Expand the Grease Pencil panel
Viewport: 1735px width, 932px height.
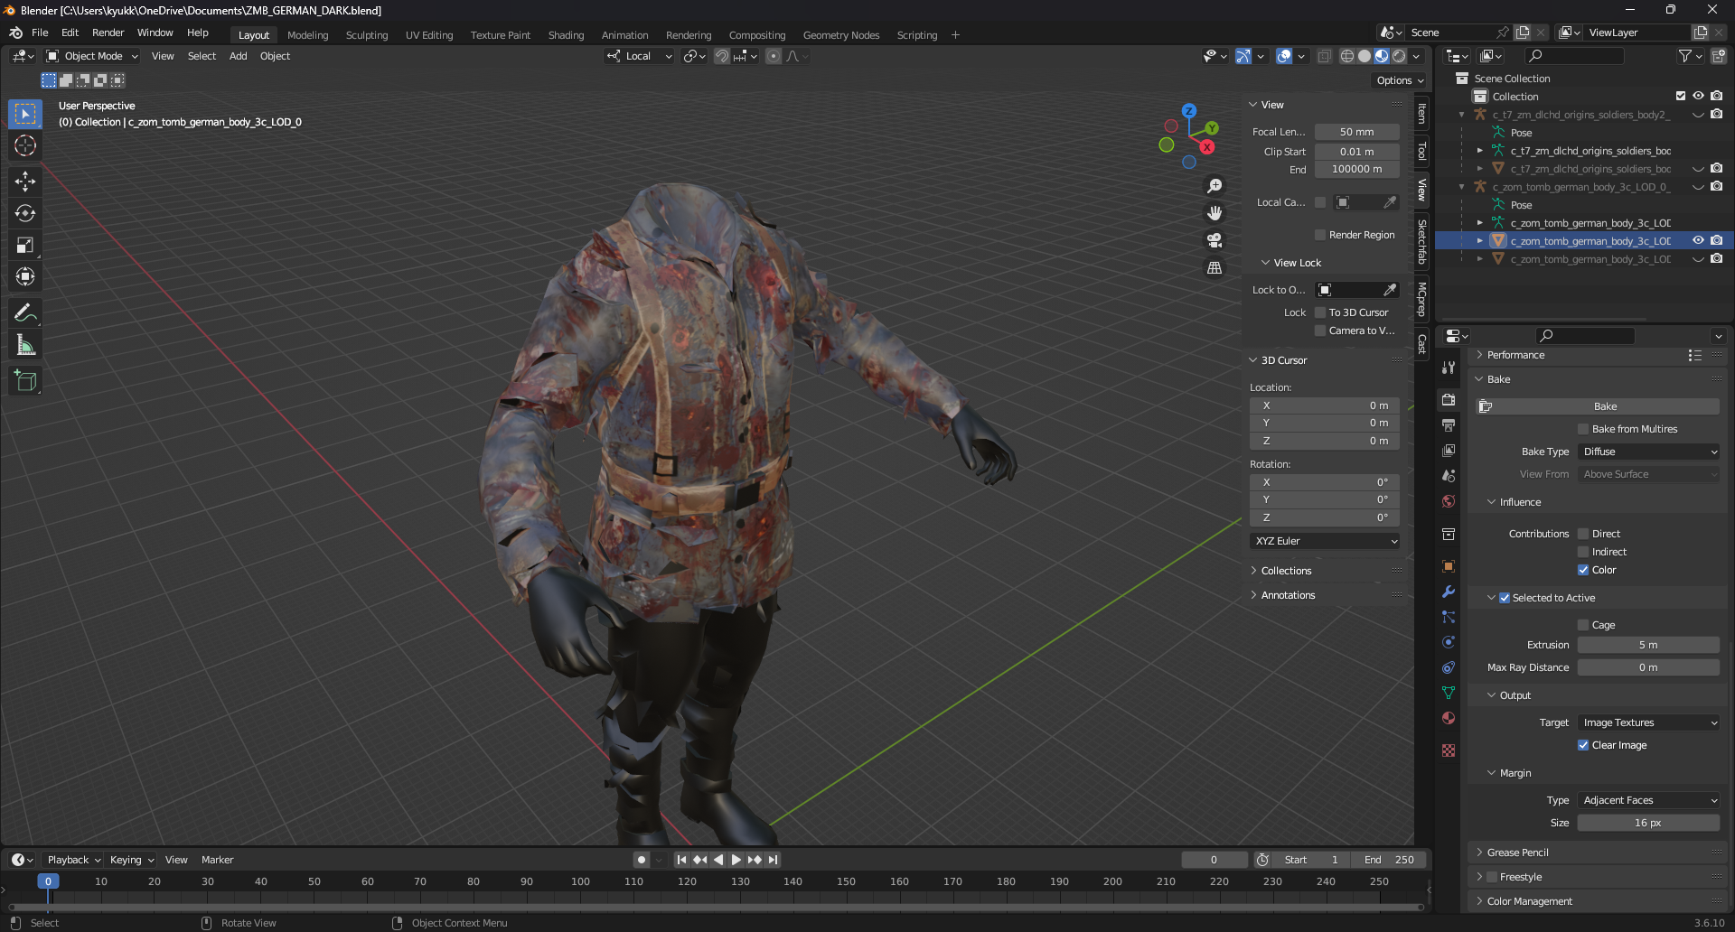point(1517,853)
